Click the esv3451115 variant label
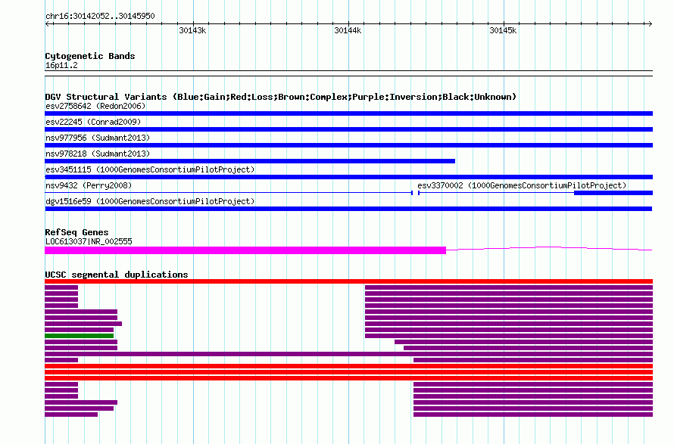 pyautogui.click(x=150, y=169)
